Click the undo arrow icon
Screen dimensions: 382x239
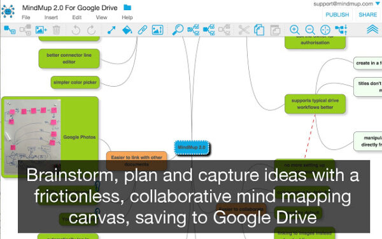tap(76, 30)
